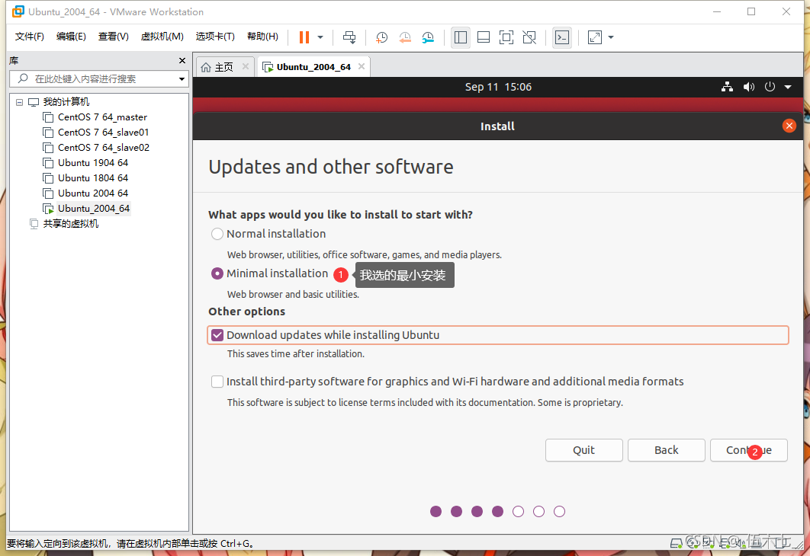The height and width of the screenshot is (556, 810).
Task: Click the Sep 11 15:06 clock
Action: [x=498, y=87]
